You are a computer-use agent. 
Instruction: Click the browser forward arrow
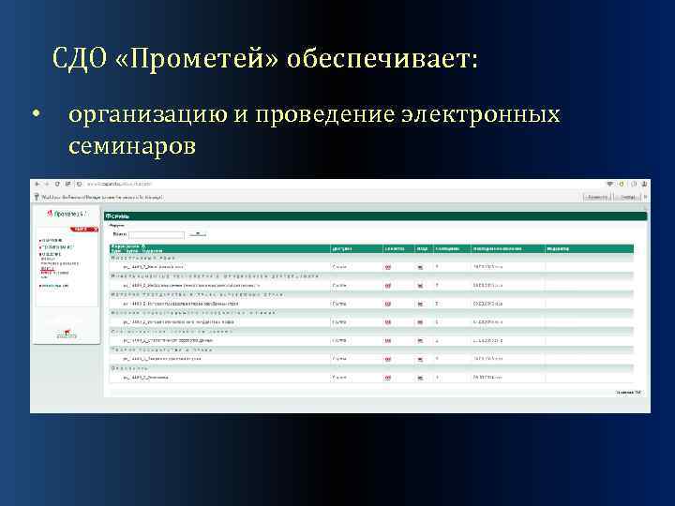47,184
